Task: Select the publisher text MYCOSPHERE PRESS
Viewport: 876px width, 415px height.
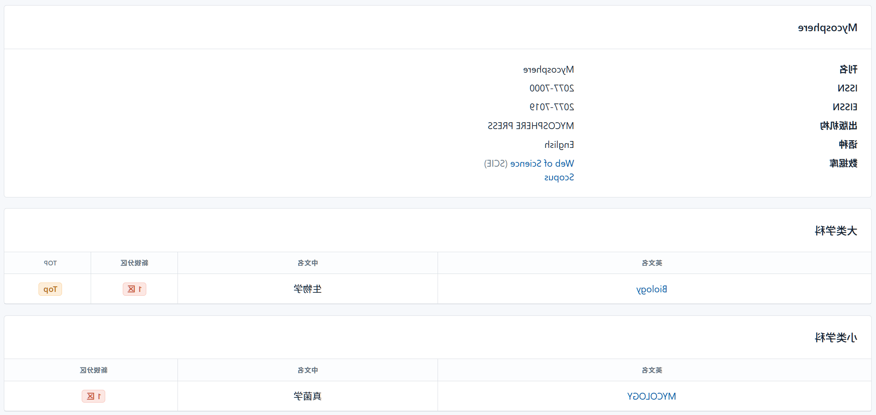Action: pos(531,126)
